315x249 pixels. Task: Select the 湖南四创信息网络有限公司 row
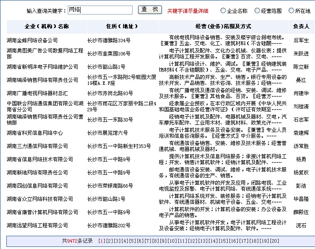[37, 185]
